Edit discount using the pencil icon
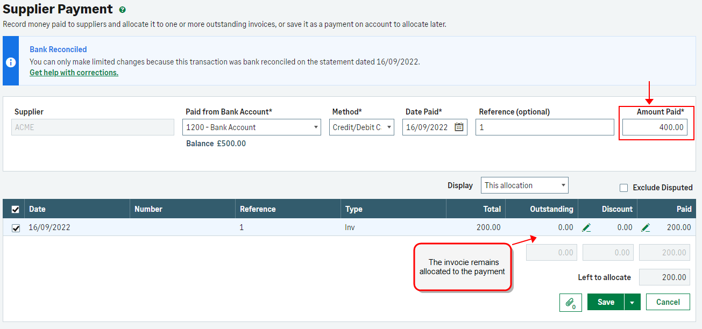 (586, 227)
